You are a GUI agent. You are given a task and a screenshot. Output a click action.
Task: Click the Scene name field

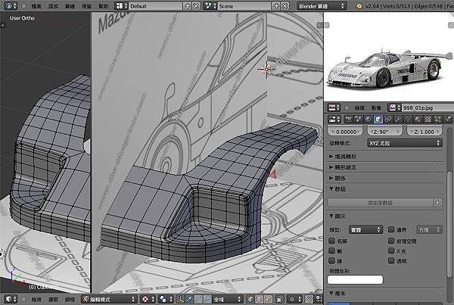coord(244,6)
